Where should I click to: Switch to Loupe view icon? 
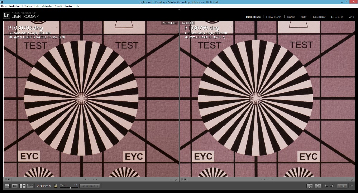pyautogui.click(x=15, y=186)
